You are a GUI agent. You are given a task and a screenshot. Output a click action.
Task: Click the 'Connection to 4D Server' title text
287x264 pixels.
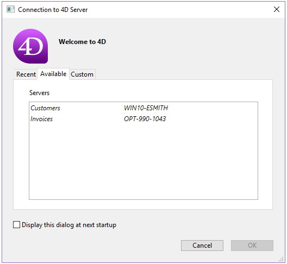click(53, 10)
